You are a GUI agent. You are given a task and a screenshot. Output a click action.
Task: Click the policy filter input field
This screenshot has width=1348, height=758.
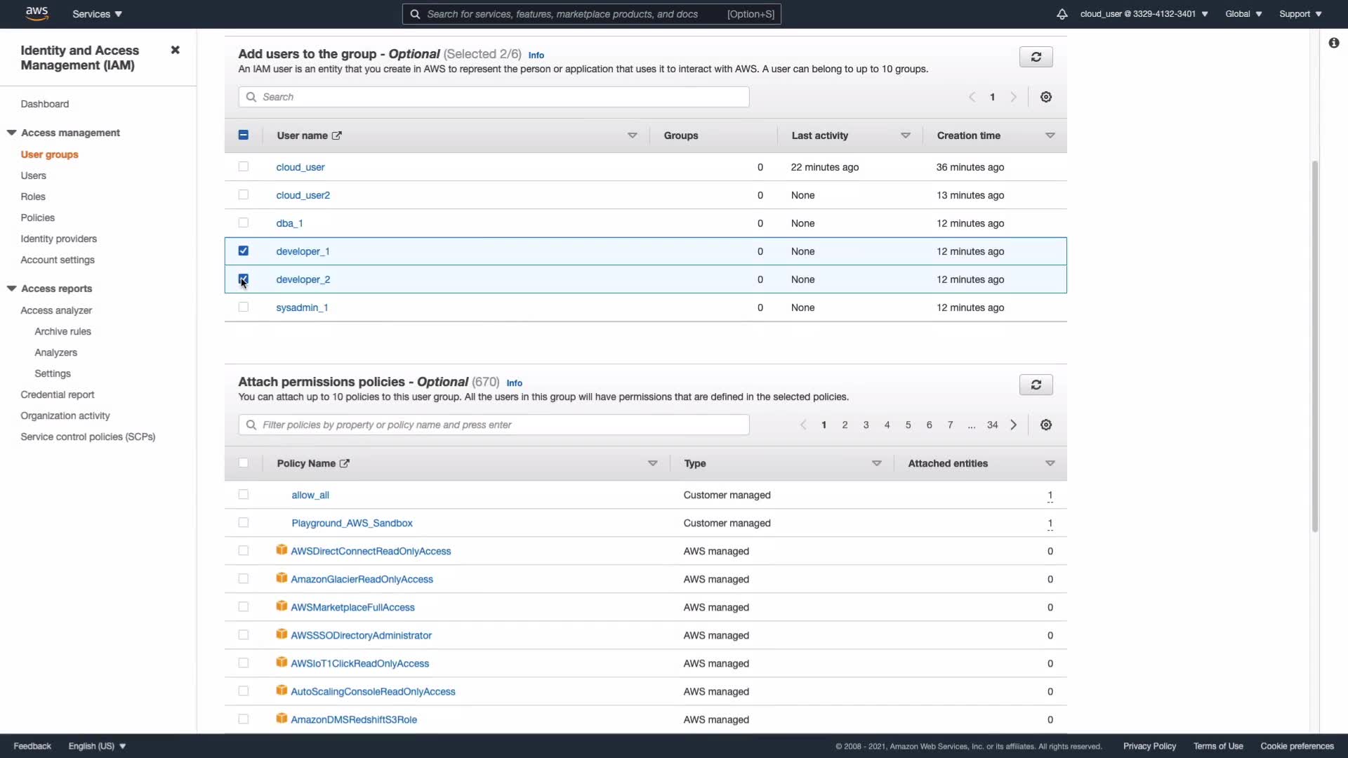point(494,425)
